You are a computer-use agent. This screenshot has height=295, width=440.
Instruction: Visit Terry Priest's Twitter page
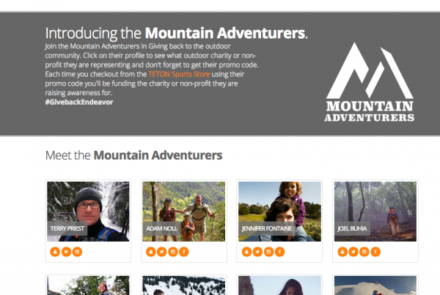coord(66,252)
